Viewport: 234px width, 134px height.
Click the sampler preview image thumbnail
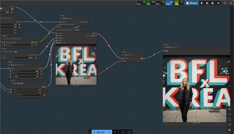(76, 64)
